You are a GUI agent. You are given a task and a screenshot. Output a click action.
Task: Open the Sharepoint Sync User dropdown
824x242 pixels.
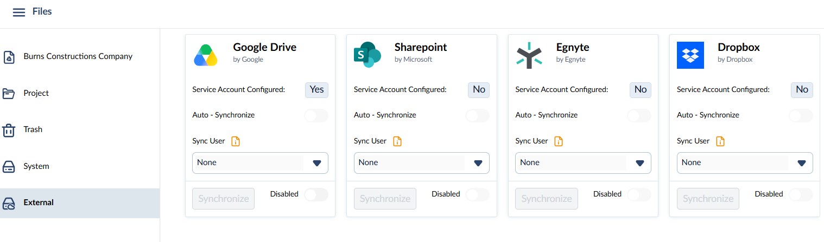[x=422, y=163]
